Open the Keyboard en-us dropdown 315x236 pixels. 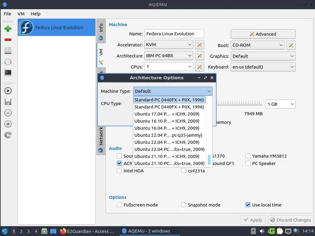click(x=263, y=67)
